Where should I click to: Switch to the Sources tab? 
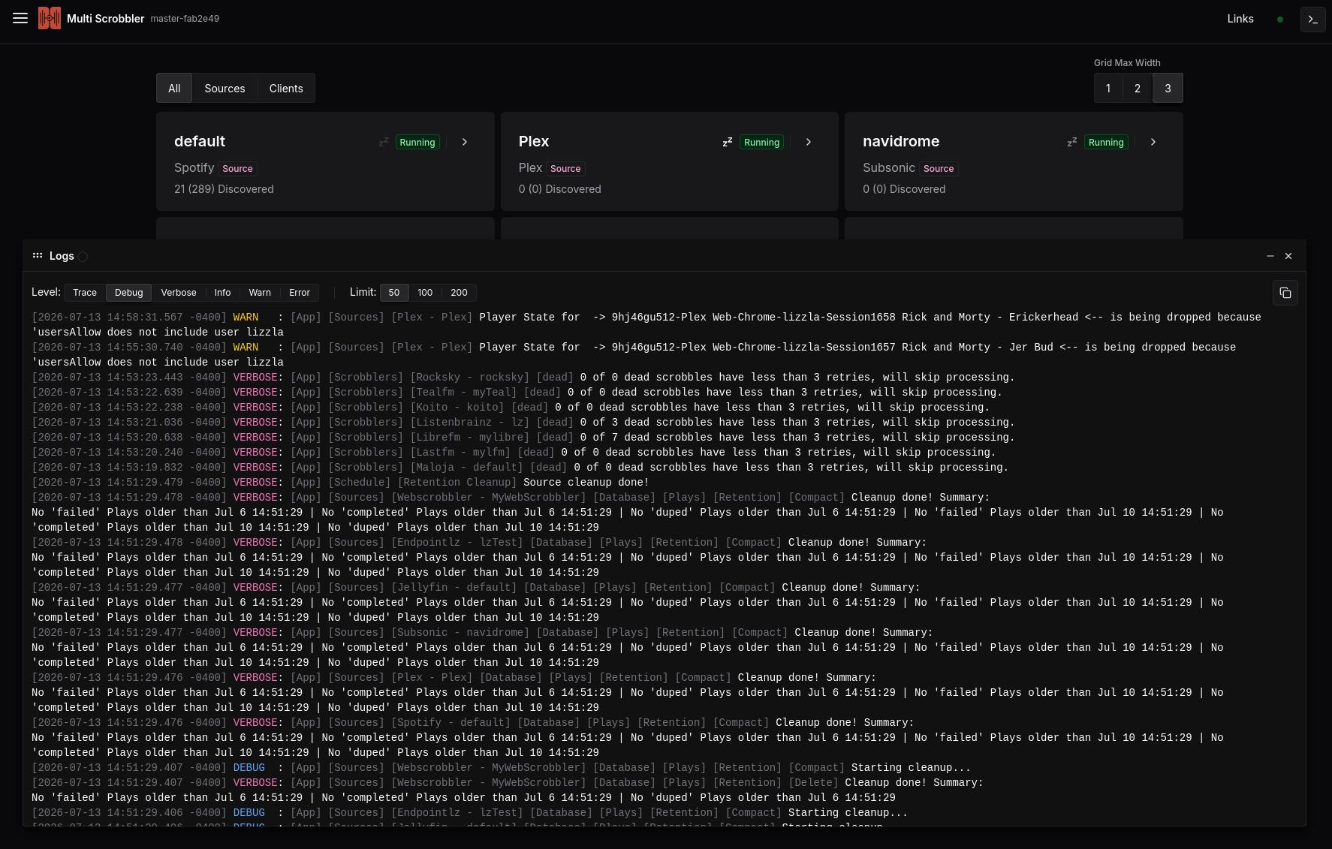pos(225,89)
